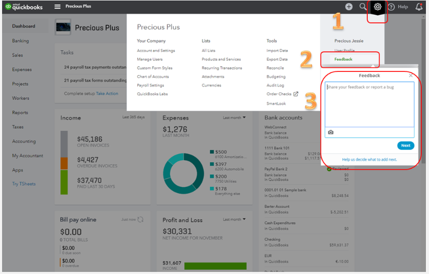The height and width of the screenshot is (274, 429).
Task: Go to Dashboard in sidebar
Action: pyautogui.click(x=23, y=26)
